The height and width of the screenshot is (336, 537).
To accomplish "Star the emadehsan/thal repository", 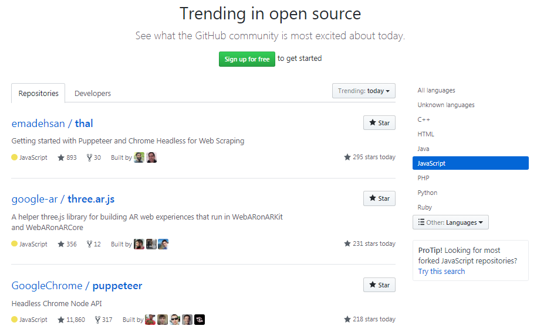I will [x=379, y=123].
